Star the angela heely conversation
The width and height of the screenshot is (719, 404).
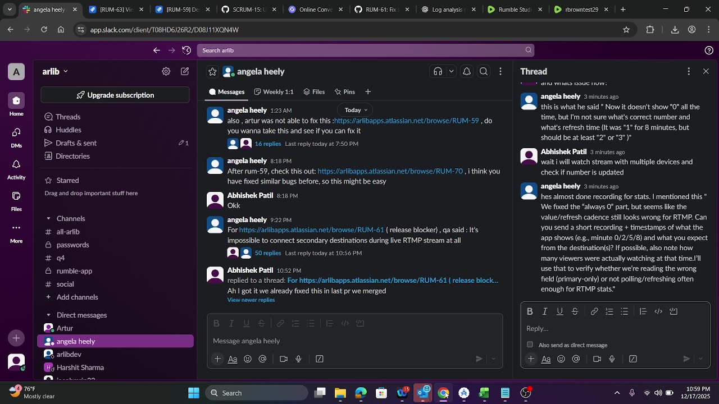click(212, 71)
